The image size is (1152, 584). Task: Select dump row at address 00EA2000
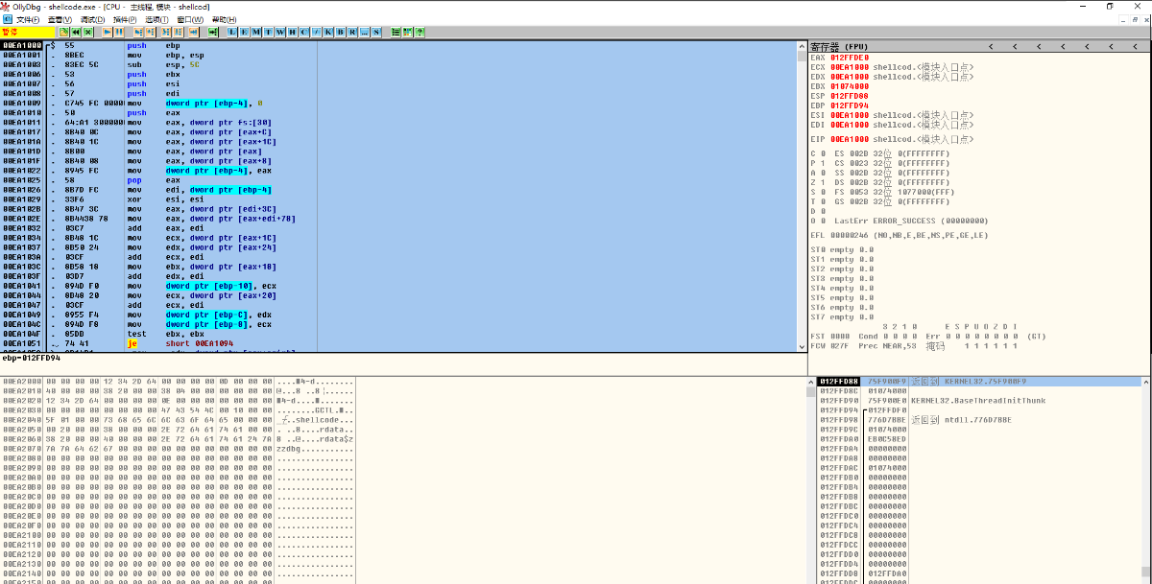coord(178,381)
